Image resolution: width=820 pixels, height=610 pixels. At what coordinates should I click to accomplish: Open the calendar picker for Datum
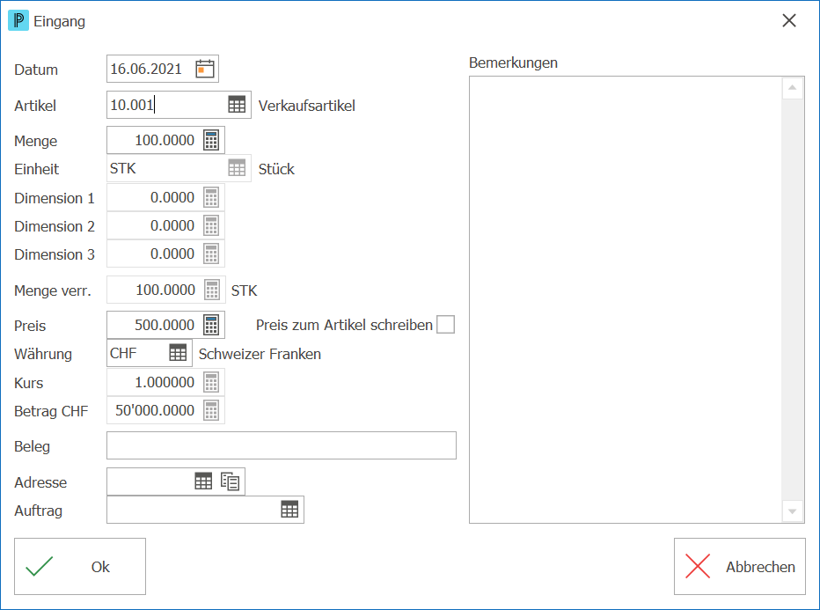point(204,69)
